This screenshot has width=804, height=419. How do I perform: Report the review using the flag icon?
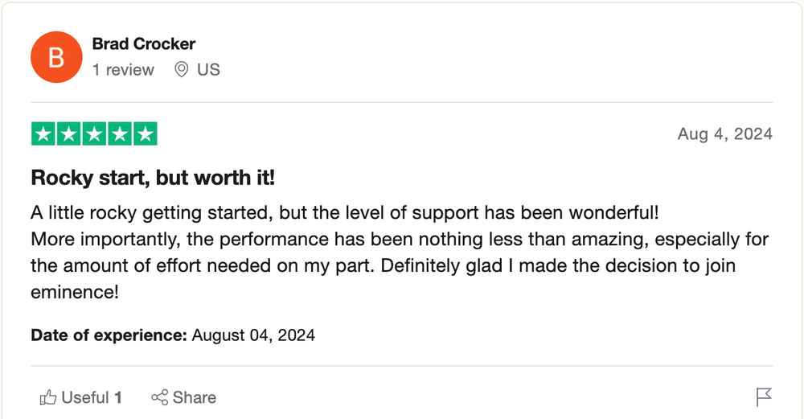764,397
